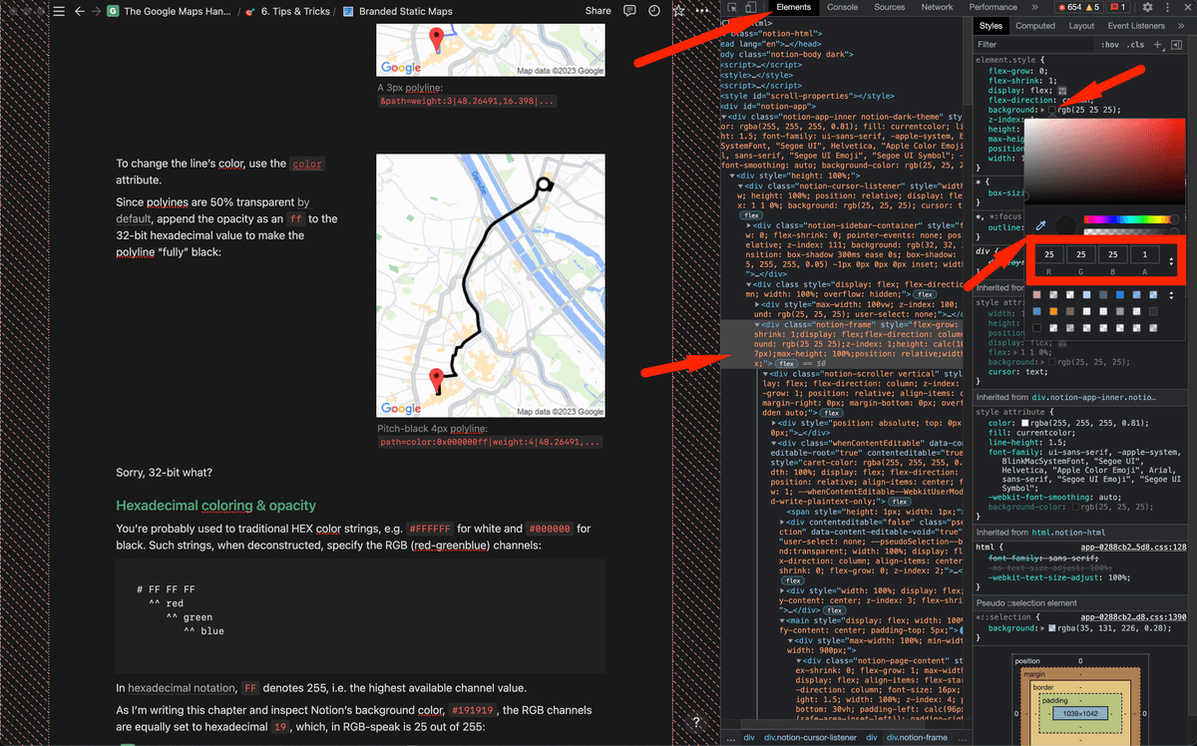Toggle the .cls element classes panel
The width and height of the screenshot is (1197, 746).
[x=1135, y=45]
